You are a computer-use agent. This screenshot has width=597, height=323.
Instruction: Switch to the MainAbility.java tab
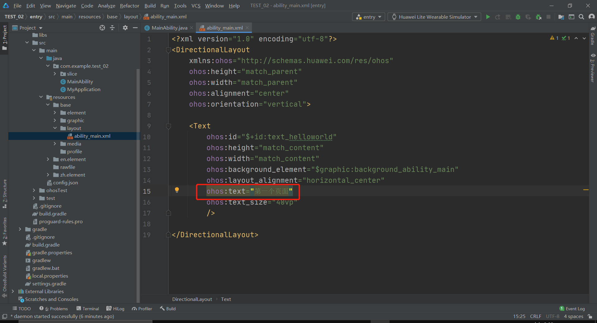tap(169, 28)
